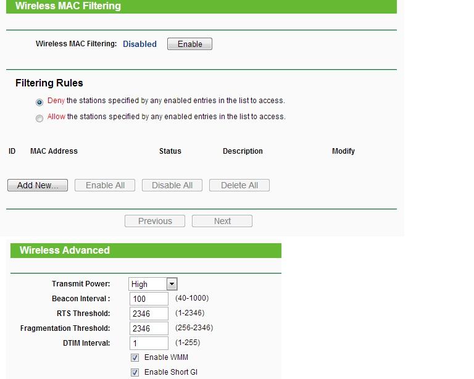This screenshot has height=379, width=474.
Task: Click the Description column header
Action: point(243,151)
